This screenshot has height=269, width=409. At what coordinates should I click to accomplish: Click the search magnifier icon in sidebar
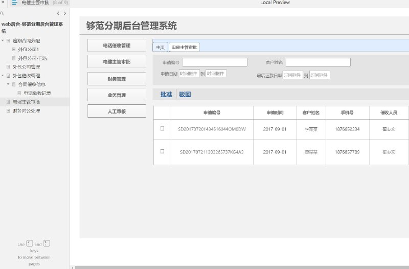tap(2, 13)
